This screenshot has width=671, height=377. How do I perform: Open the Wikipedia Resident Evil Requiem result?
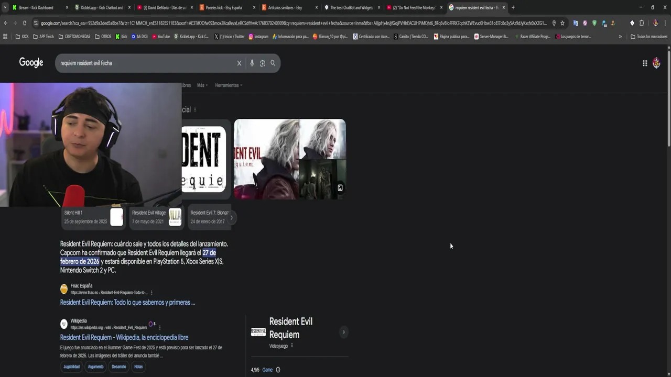click(124, 338)
